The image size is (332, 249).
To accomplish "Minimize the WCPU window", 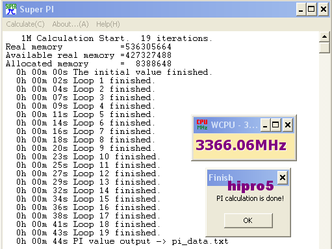I will [265, 125].
